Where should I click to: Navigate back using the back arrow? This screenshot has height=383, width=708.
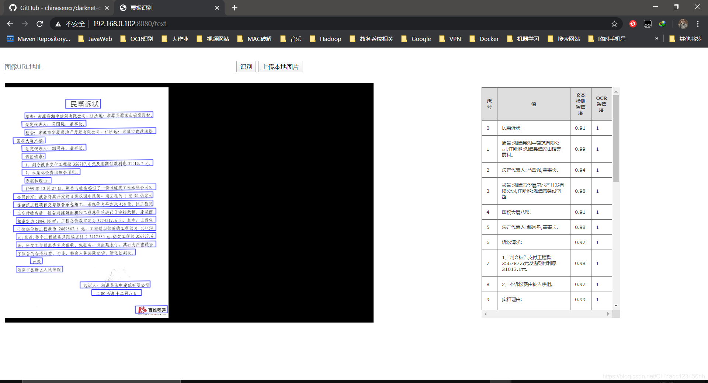pos(10,24)
